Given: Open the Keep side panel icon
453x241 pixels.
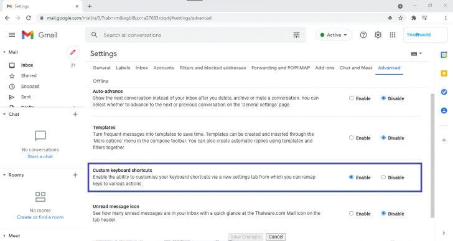Looking at the screenshot, I should click(444, 73).
